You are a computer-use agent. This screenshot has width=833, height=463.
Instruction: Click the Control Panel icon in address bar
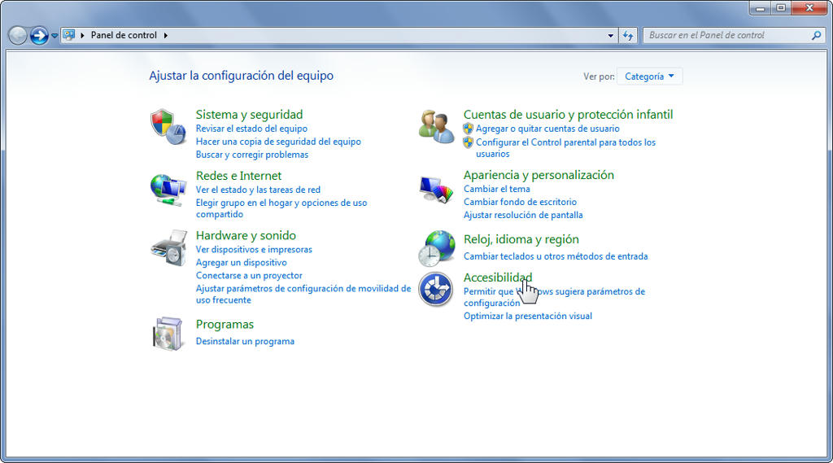pyautogui.click(x=69, y=35)
